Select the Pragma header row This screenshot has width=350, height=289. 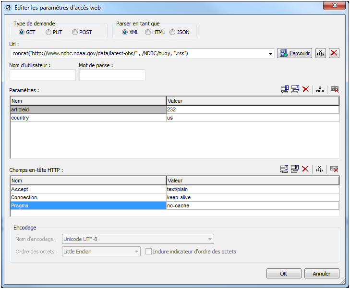(x=87, y=205)
